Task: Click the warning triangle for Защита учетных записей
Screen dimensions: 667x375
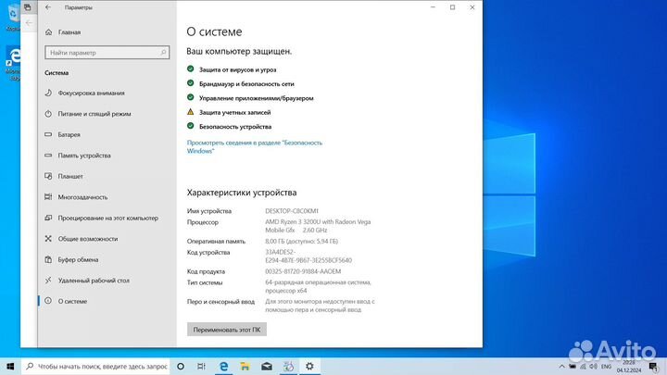Action: 190,112
